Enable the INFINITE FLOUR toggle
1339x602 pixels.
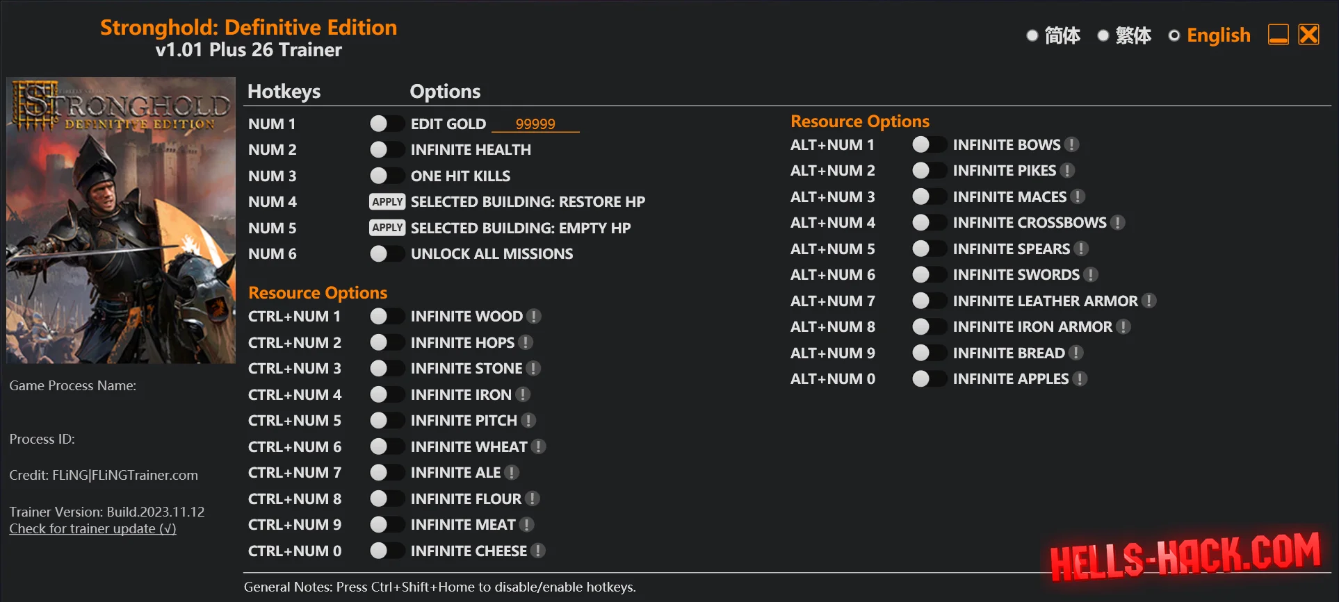387,499
